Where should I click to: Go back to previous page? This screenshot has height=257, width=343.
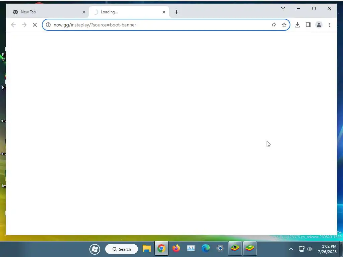(x=13, y=25)
